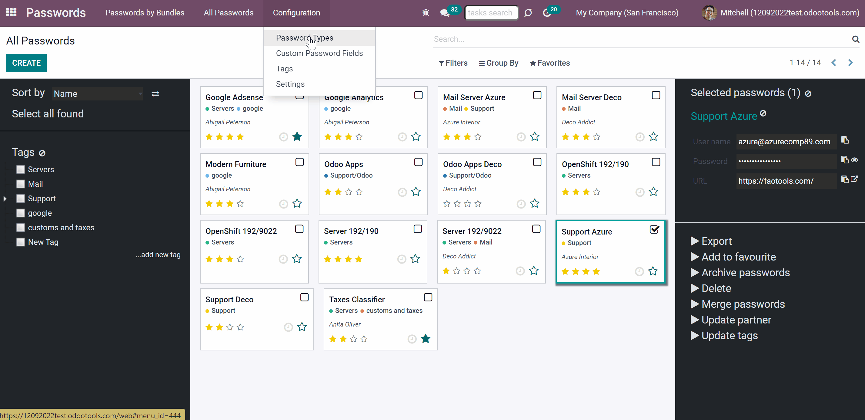The height and width of the screenshot is (420, 865).
Task: Click the CREATE button
Action: (26, 63)
